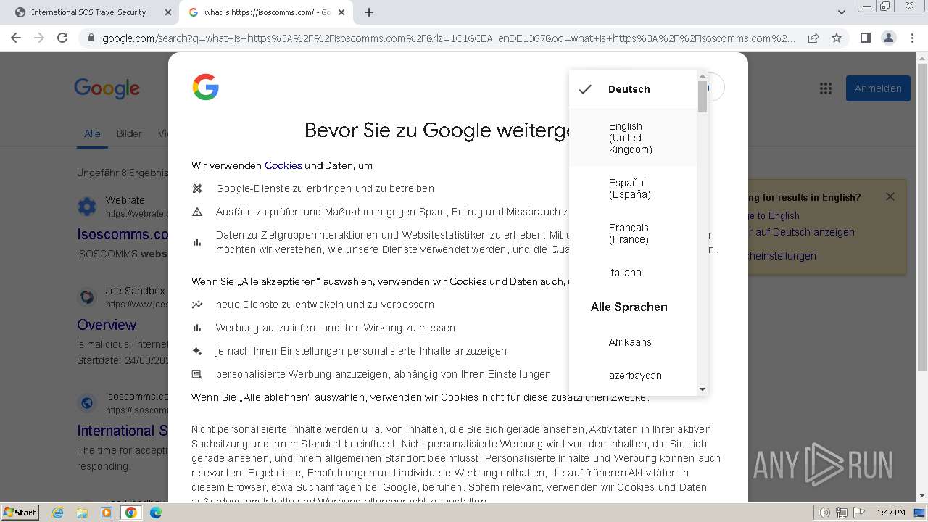Choose Italiano in the language list
The height and width of the screenshot is (522, 928).
(633, 273)
